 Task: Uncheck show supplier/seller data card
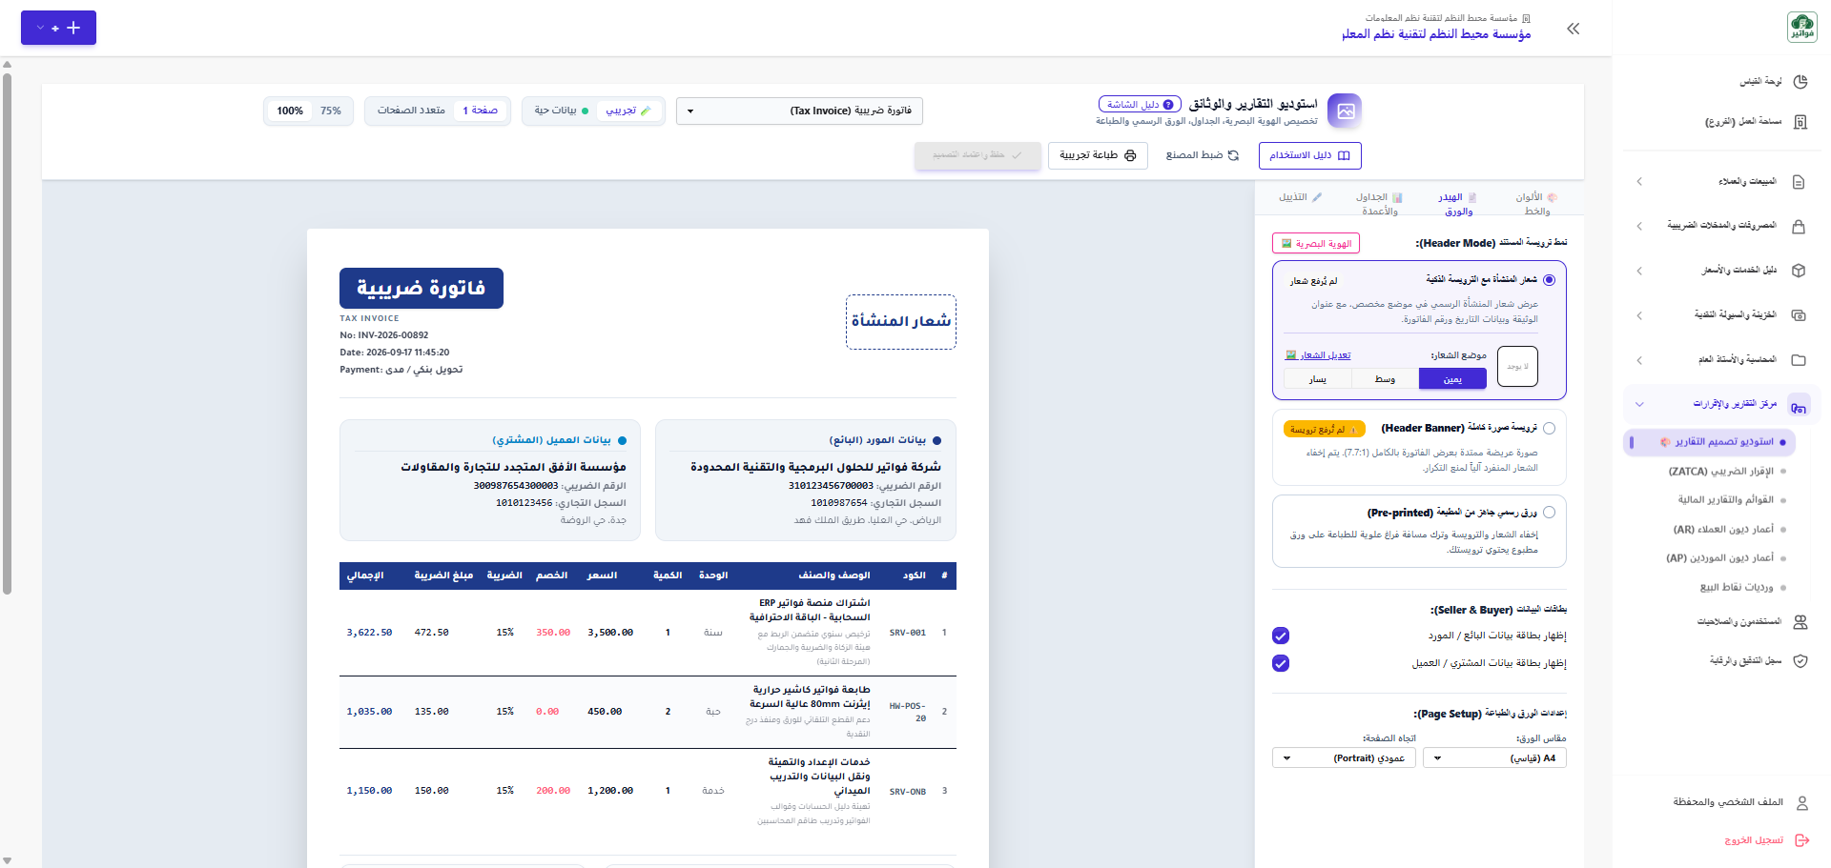point(1281,636)
